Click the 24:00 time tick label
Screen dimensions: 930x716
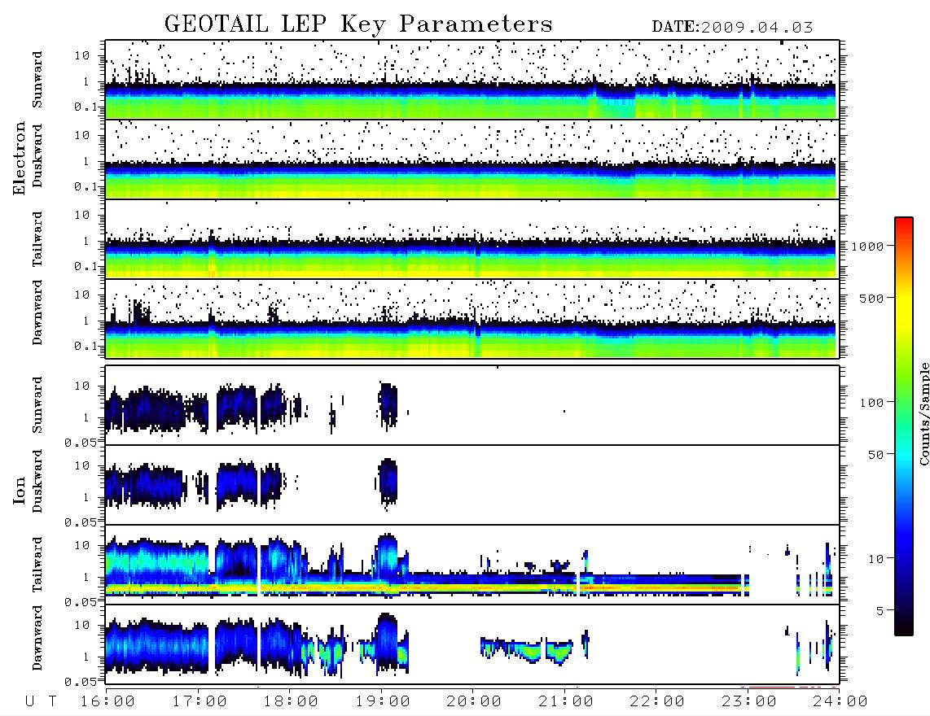click(840, 702)
